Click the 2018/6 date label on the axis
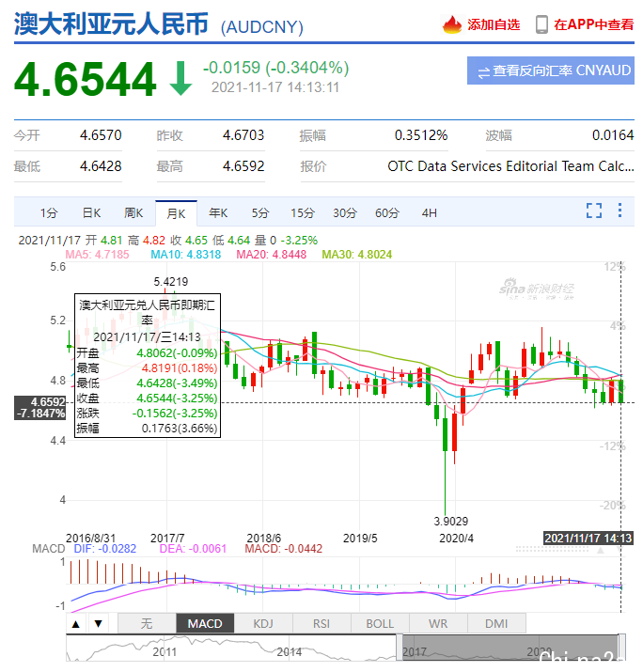This screenshot has height=672, width=643. tap(263, 539)
